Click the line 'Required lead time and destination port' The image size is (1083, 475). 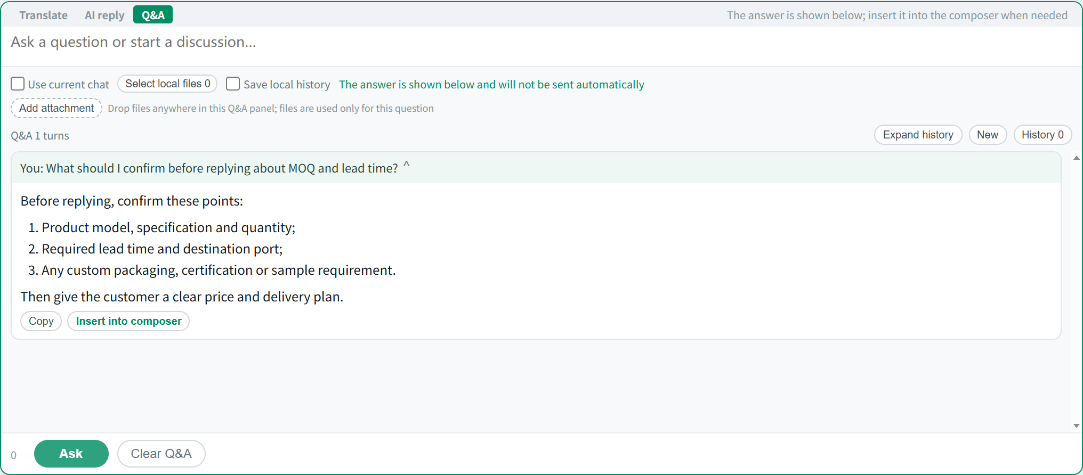162,249
